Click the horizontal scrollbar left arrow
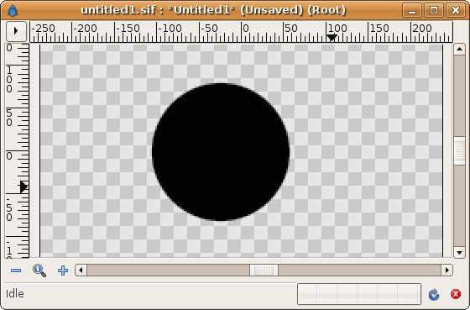470x310 pixels. click(81, 270)
